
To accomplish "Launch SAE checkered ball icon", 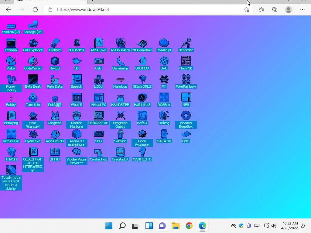I will (x=164, y=64).
